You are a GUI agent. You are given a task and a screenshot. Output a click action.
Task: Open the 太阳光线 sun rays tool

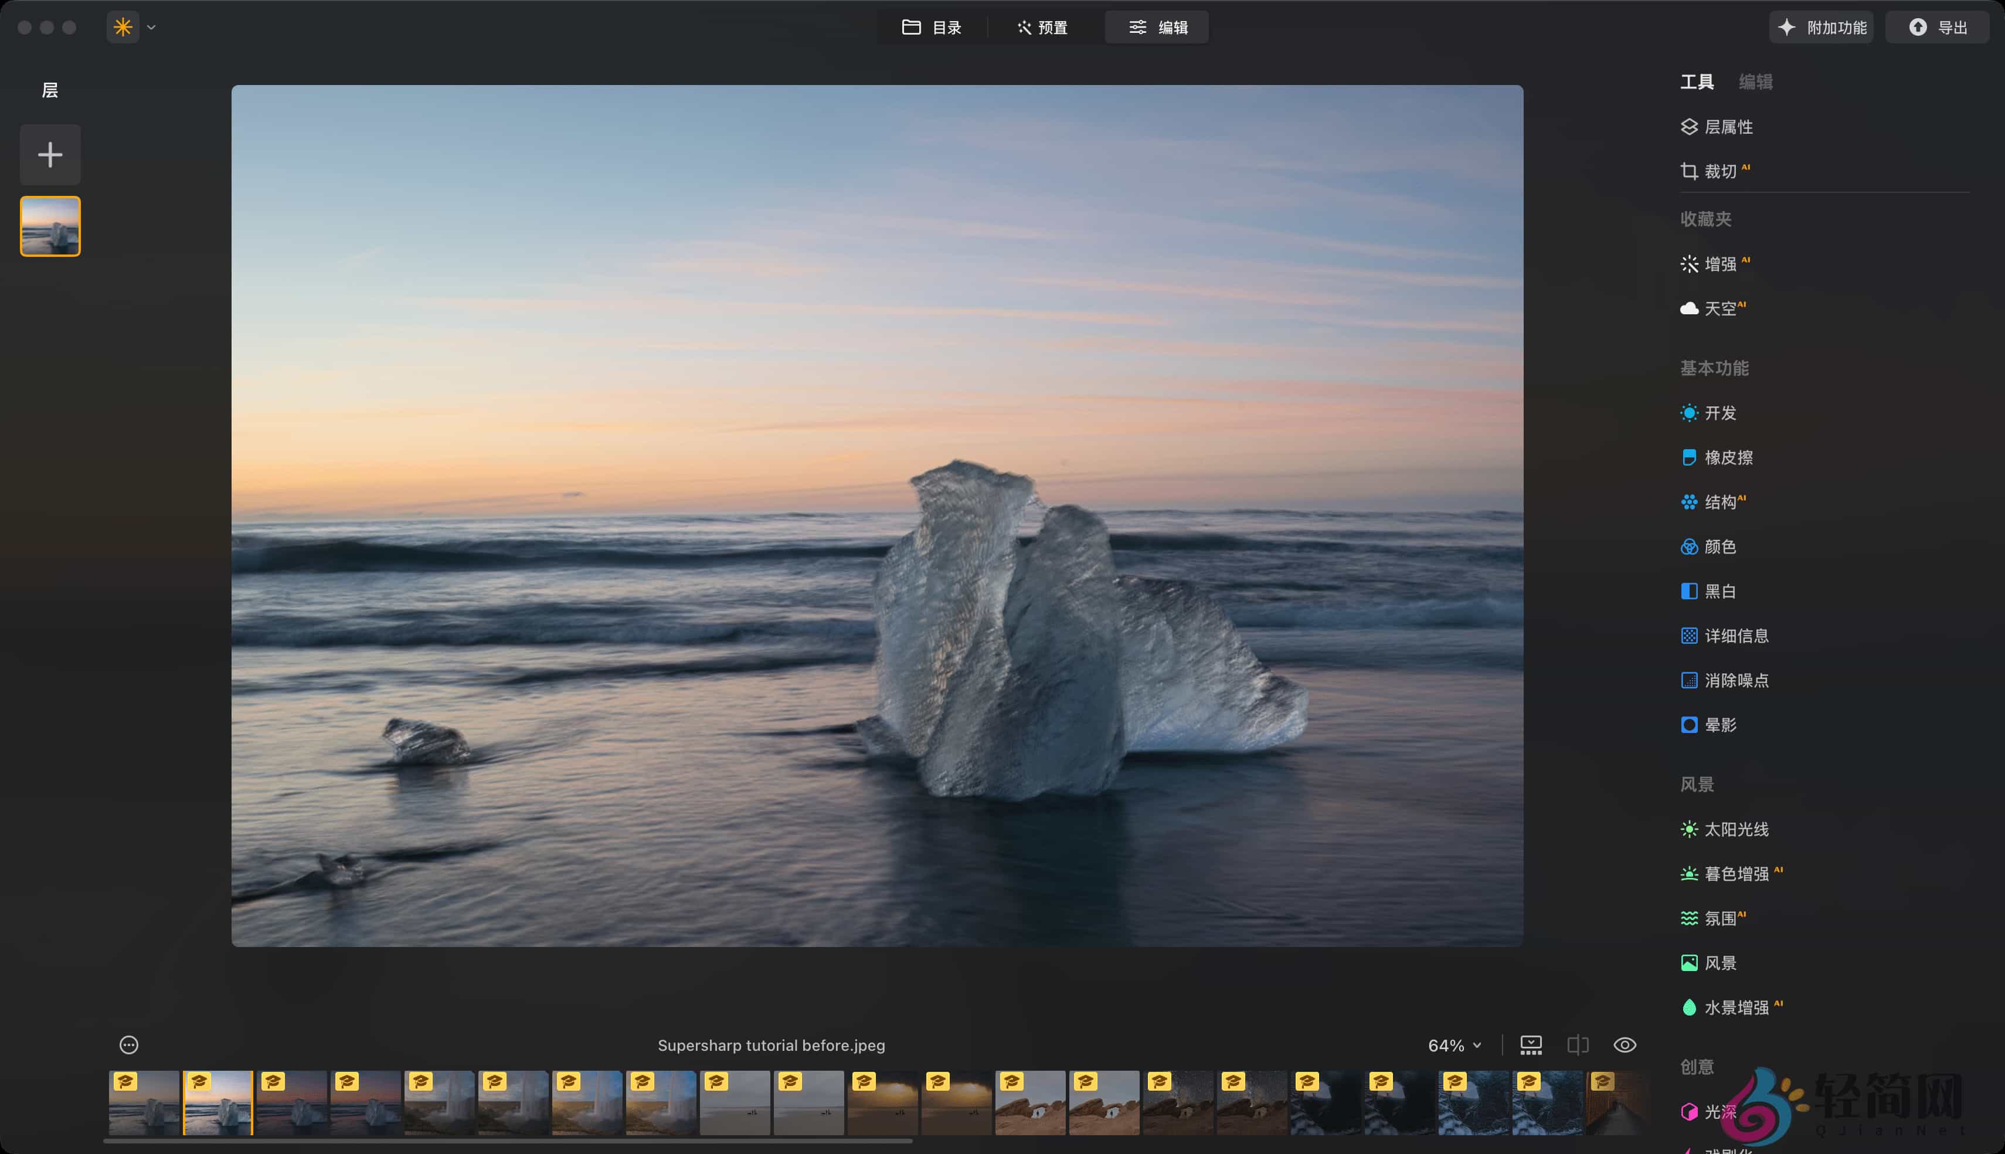1736,829
